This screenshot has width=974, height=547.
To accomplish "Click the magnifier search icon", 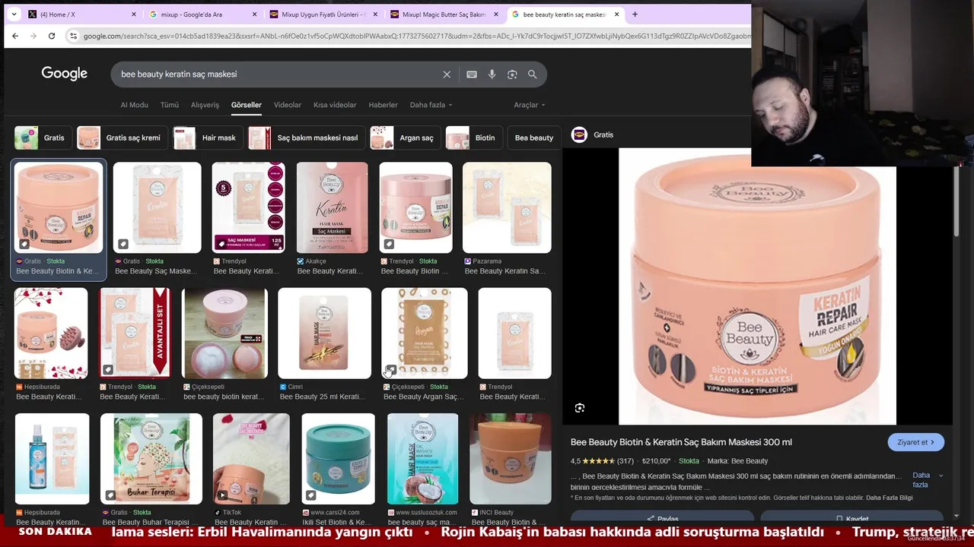I will pos(533,74).
